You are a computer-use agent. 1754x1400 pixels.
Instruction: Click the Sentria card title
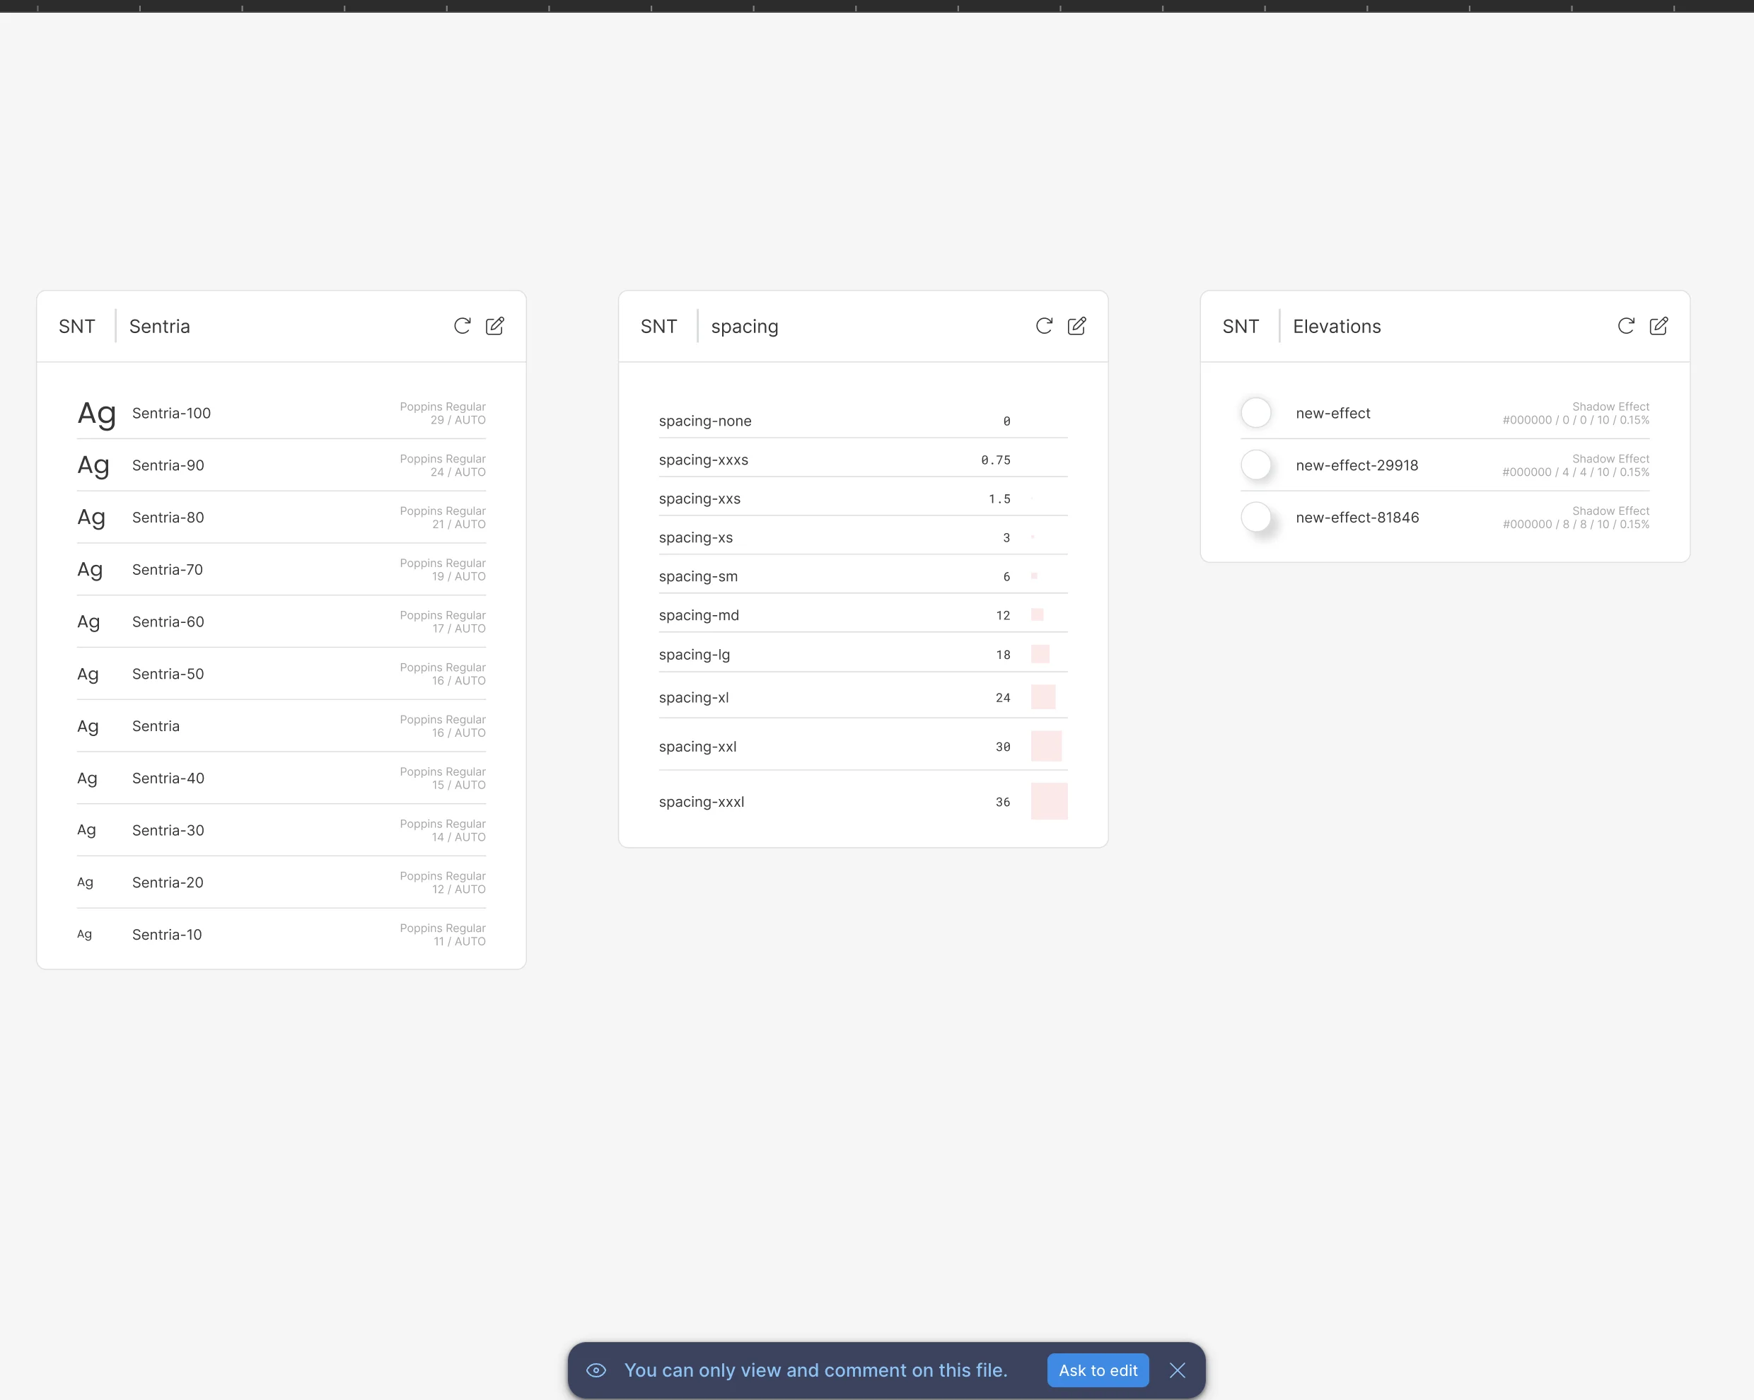coord(159,326)
